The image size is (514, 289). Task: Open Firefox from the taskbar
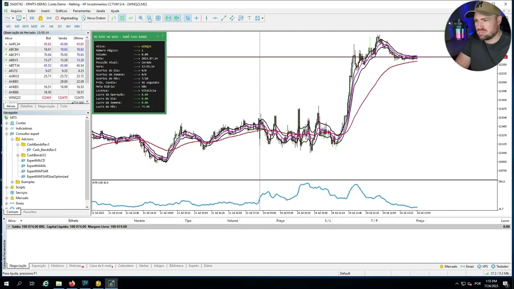click(72, 284)
